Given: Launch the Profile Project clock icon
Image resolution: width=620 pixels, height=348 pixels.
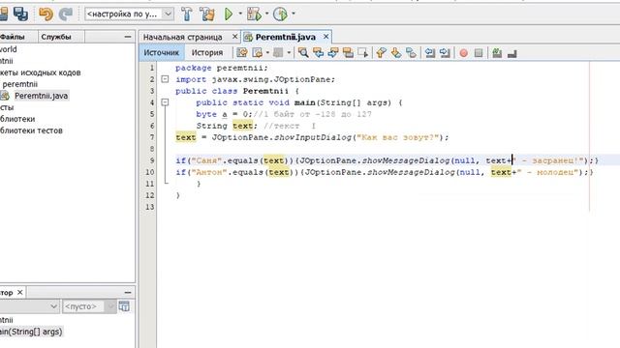Looking at the screenshot, I should click(x=280, y=14).
